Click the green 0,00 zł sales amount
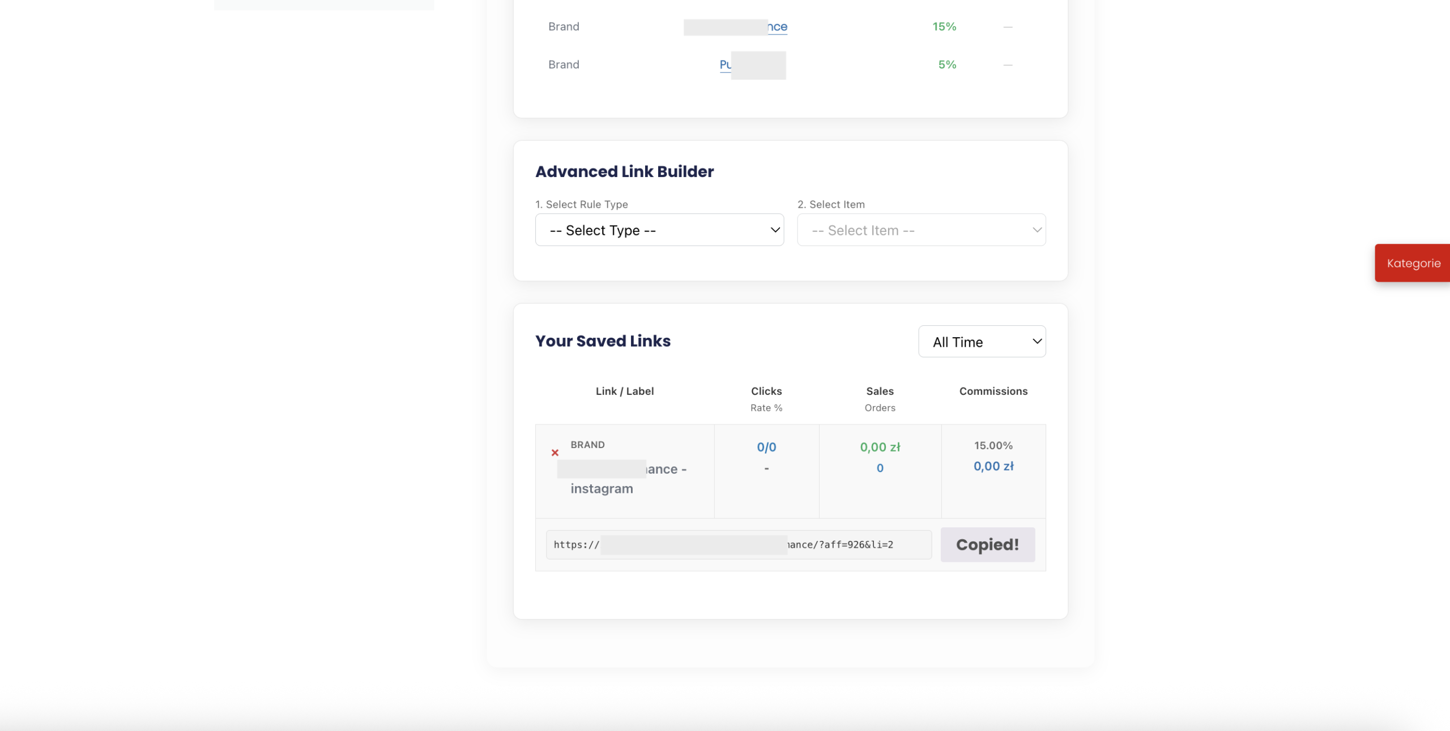The image size is (1450, 731). tap(880, 447)
